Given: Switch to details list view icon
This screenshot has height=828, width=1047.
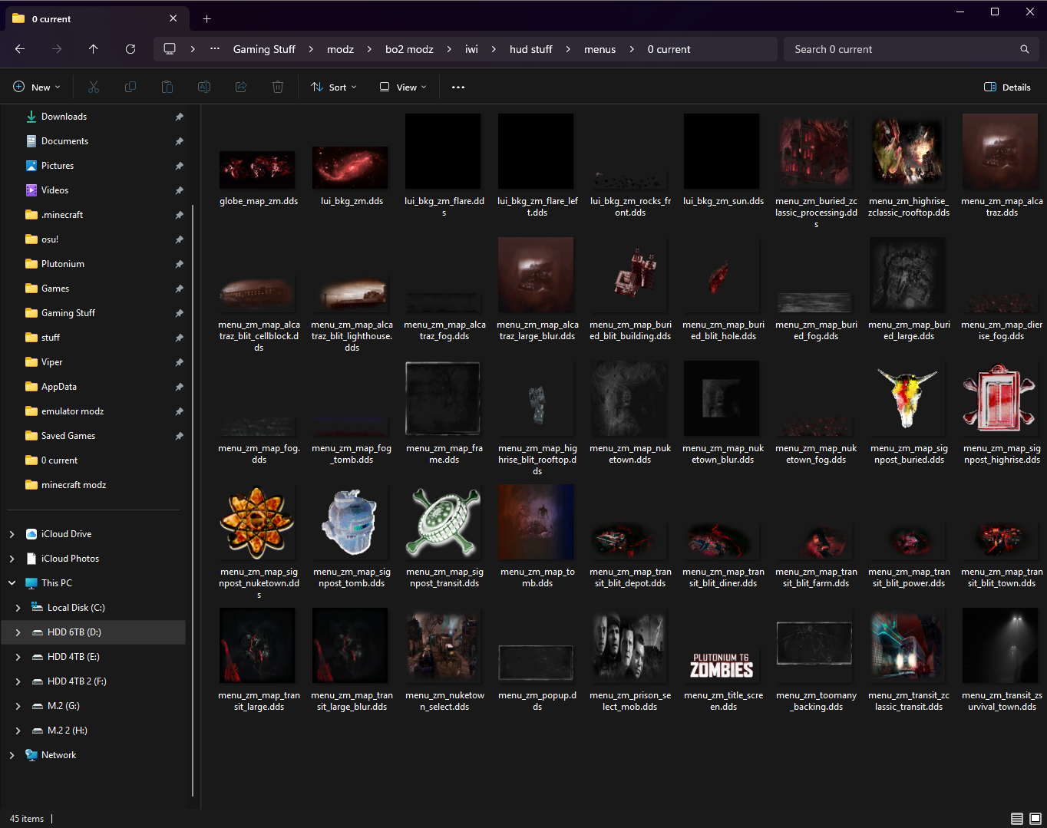Looking at the screenshot, I should [1017, 819].
